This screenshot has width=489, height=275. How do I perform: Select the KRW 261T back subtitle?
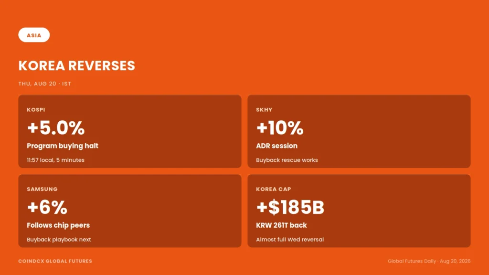pyautogui.click(x=281, y=225)
